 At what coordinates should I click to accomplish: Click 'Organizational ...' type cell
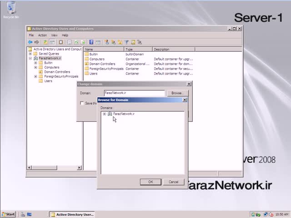137,64
